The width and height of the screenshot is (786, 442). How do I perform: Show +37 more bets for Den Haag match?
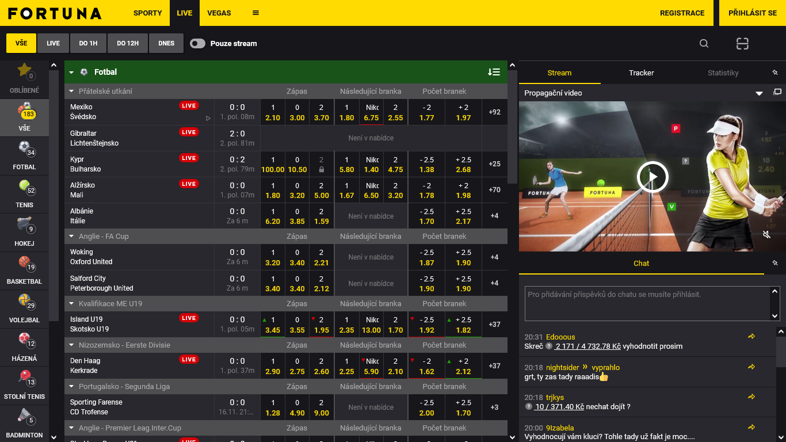coord(494,366)
